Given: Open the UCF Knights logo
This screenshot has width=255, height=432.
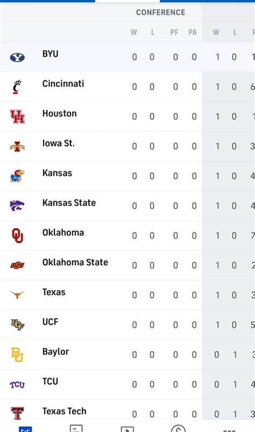Looking at the screenshot, I should pos(17,325).
